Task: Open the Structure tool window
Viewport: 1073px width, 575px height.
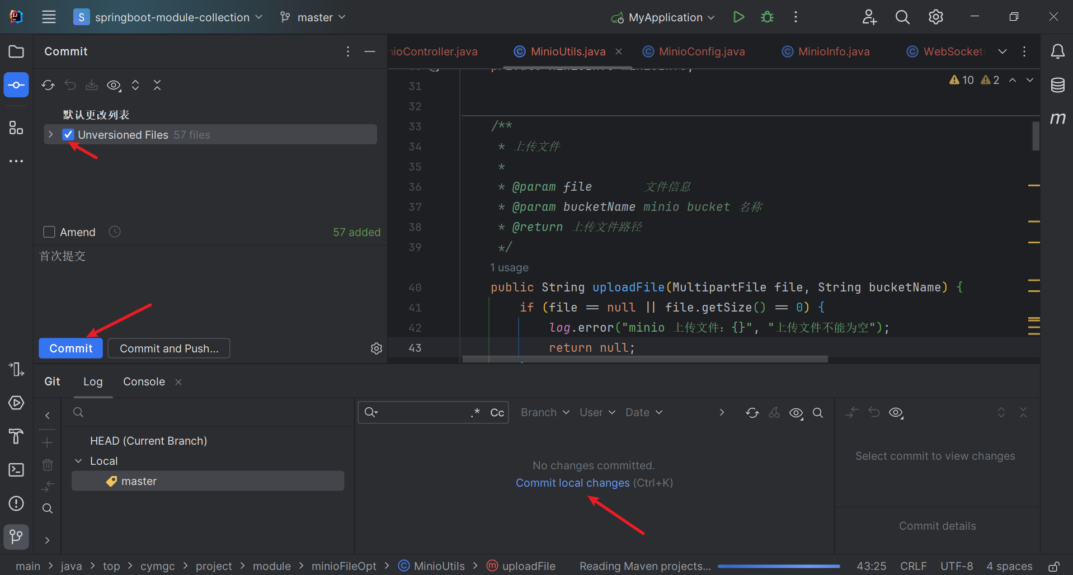Action: point(16,128)
